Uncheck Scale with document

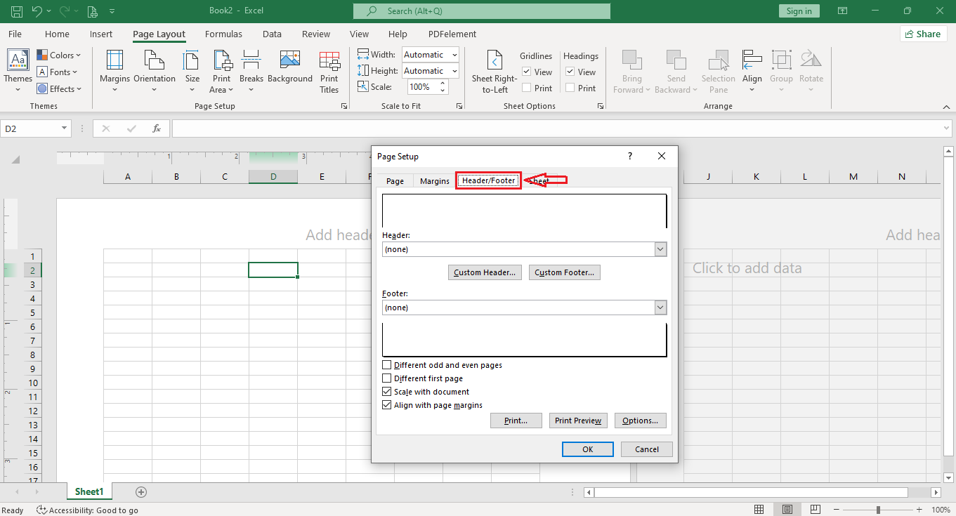pos(386,391)
